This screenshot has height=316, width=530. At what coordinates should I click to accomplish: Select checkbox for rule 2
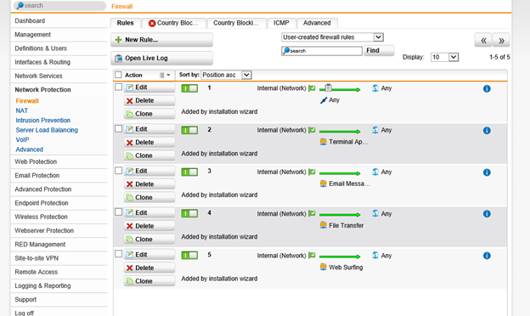click(118, 129)
